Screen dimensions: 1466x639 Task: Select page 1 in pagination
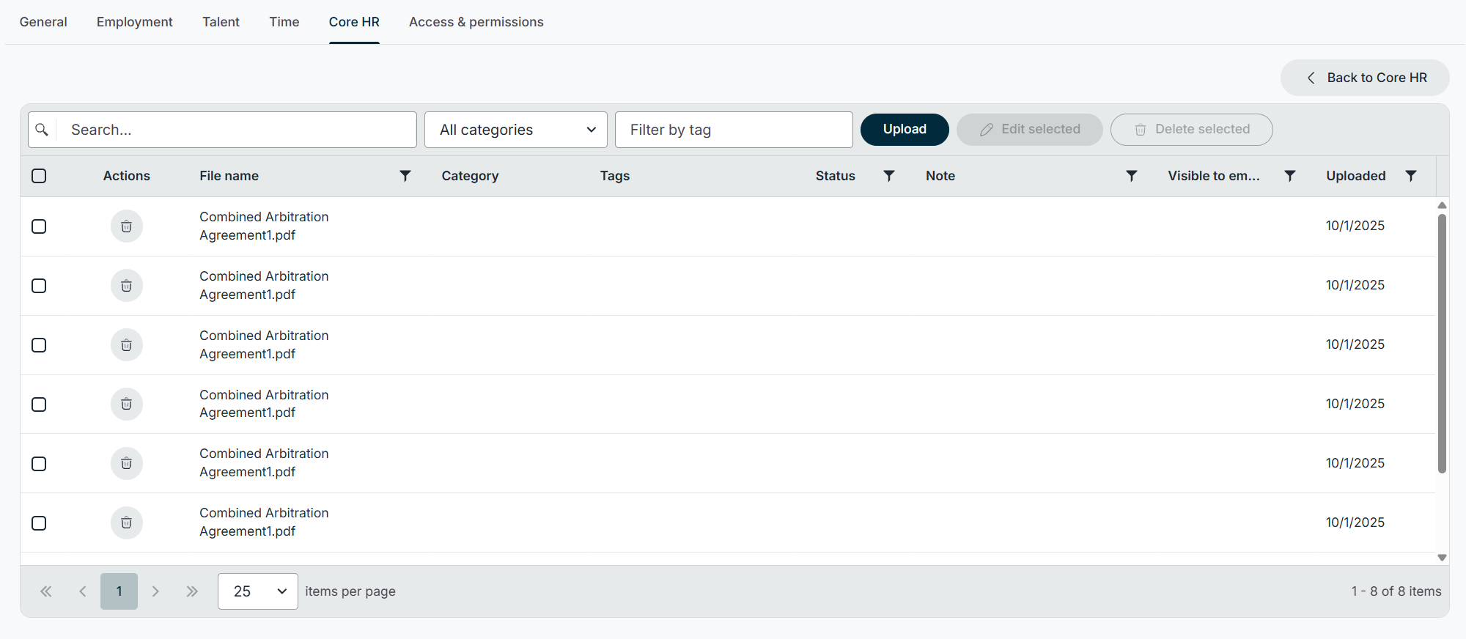tap(119, 591)
